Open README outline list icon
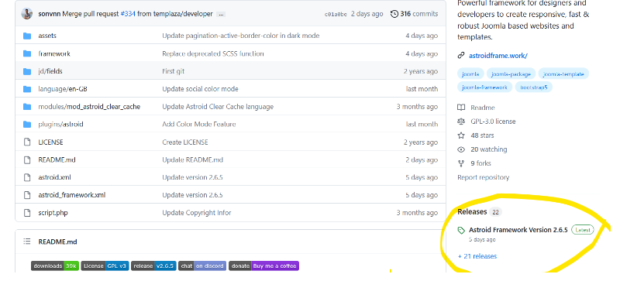Image resolution: width=620 pixels, height=281 pixels. 27,241
